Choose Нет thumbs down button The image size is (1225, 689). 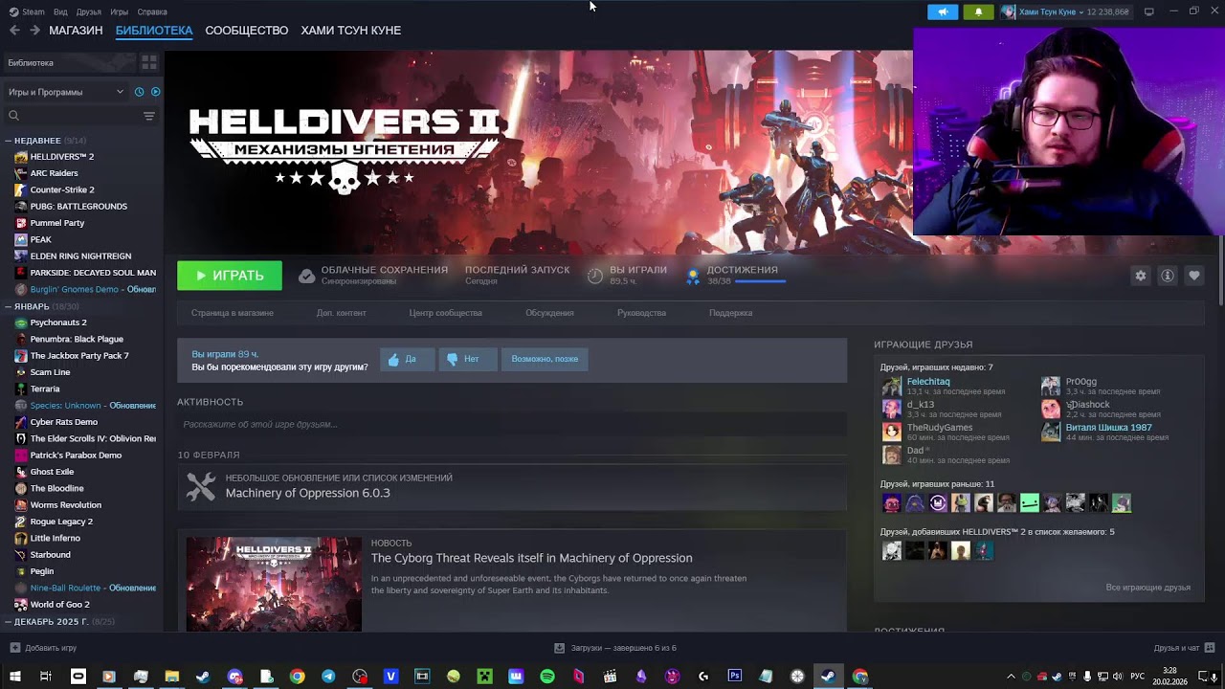[x=468, y=359]
